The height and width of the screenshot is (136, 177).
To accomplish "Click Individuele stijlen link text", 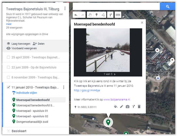I will pyautogui.click(x=27, y=93).
